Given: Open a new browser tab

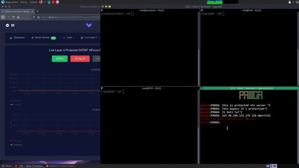Looking at the screenshot, I should pyautogui.click(x=37, y=11).
